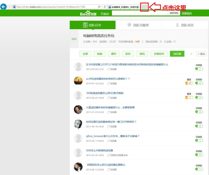This screenshot has width=209, height=175.
Task: Click the Baidu search input field
Action: click(147, 13)
